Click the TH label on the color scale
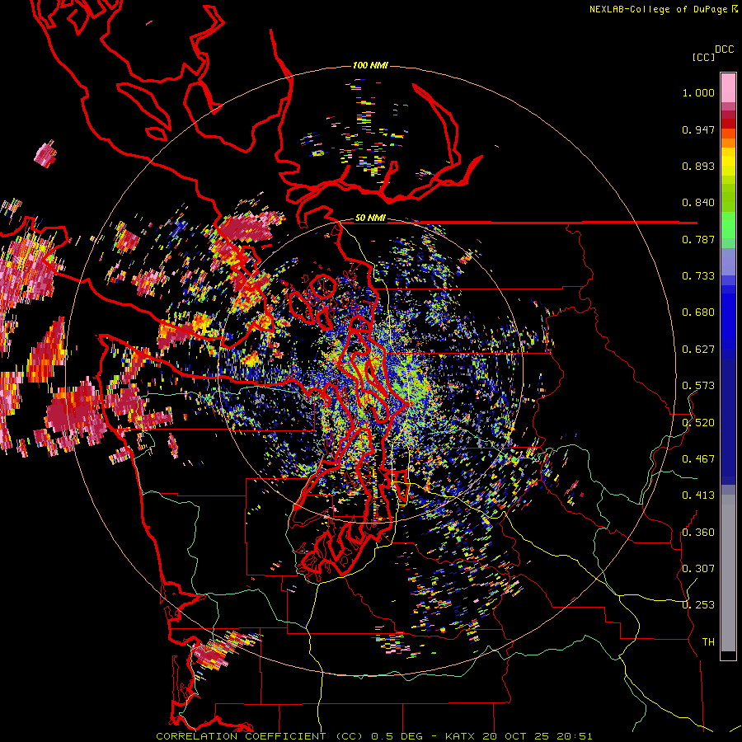 click(x=708, y=641)
